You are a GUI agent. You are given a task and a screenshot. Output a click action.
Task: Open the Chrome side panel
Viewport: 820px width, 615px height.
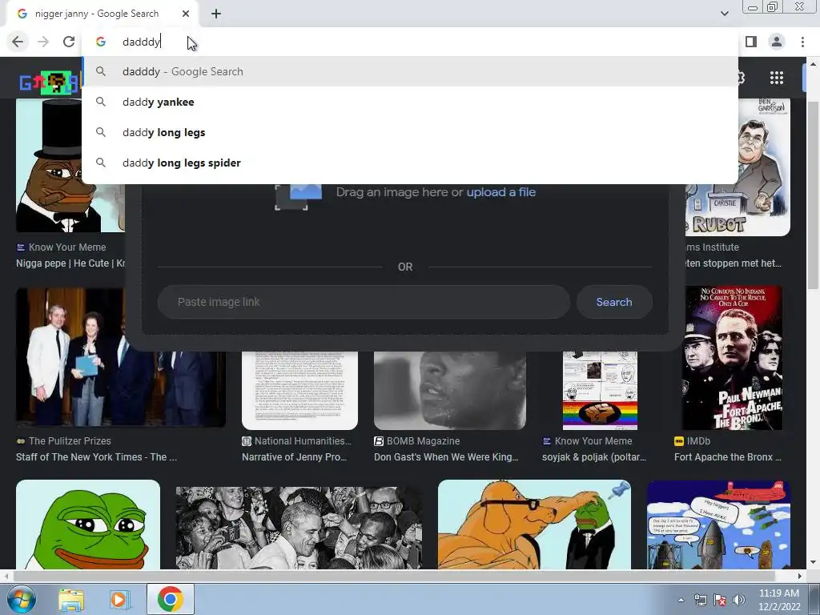pyautogui.click(x=751, y=42)
